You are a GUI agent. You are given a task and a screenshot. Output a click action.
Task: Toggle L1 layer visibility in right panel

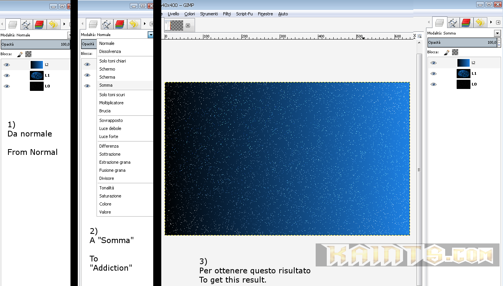(433, 74)
